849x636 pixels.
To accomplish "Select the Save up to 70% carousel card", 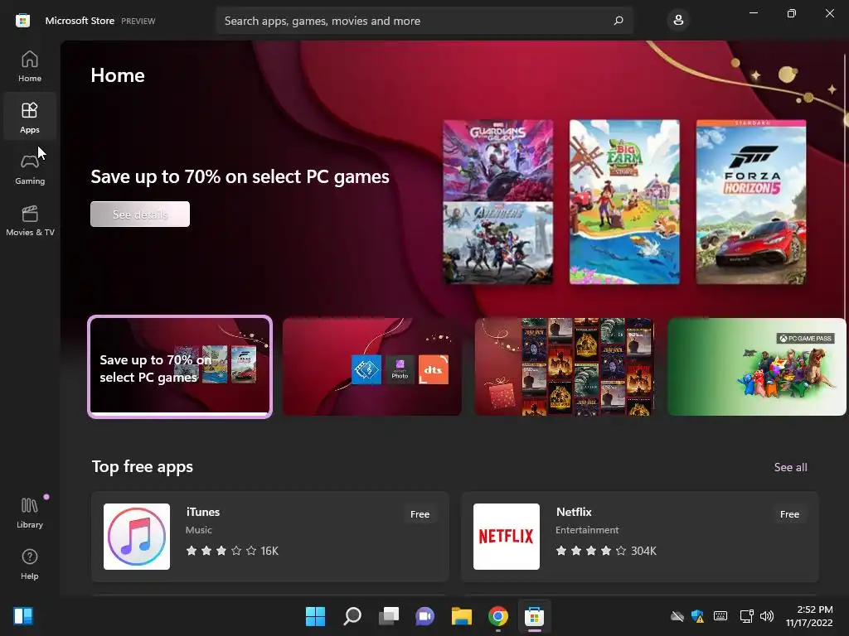I will [180, 367].
